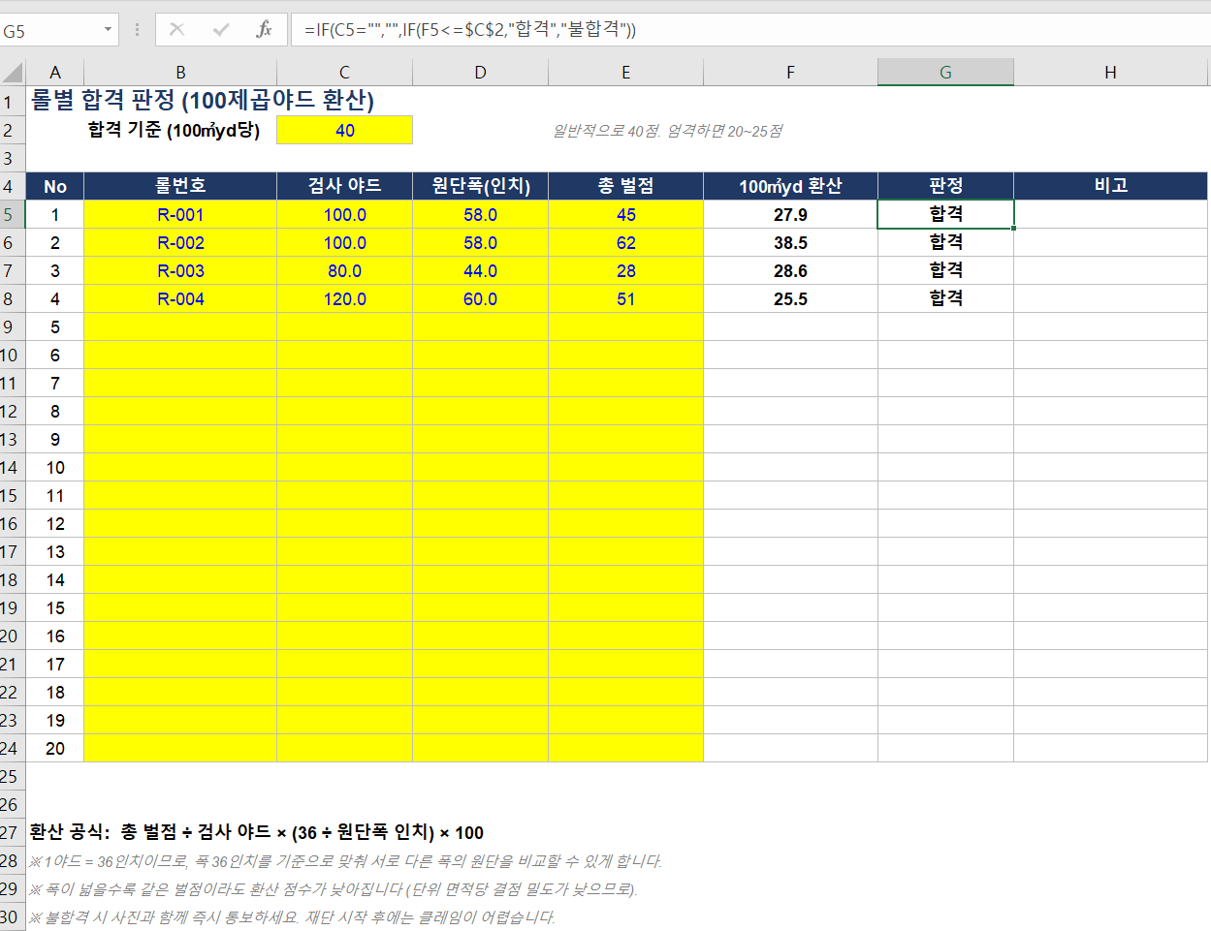Select column F header

pyautogui.click(x=790, y=72)
